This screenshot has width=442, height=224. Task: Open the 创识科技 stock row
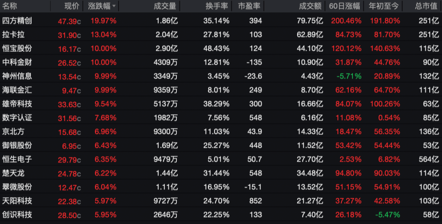tap(17, 215)
